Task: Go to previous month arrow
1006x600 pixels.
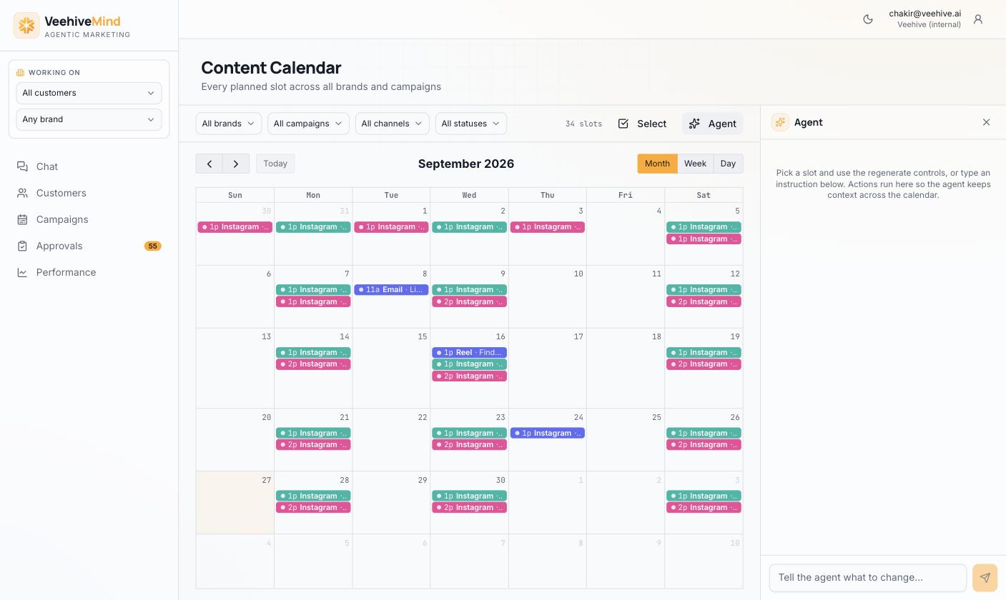Action: pos(209,164)
